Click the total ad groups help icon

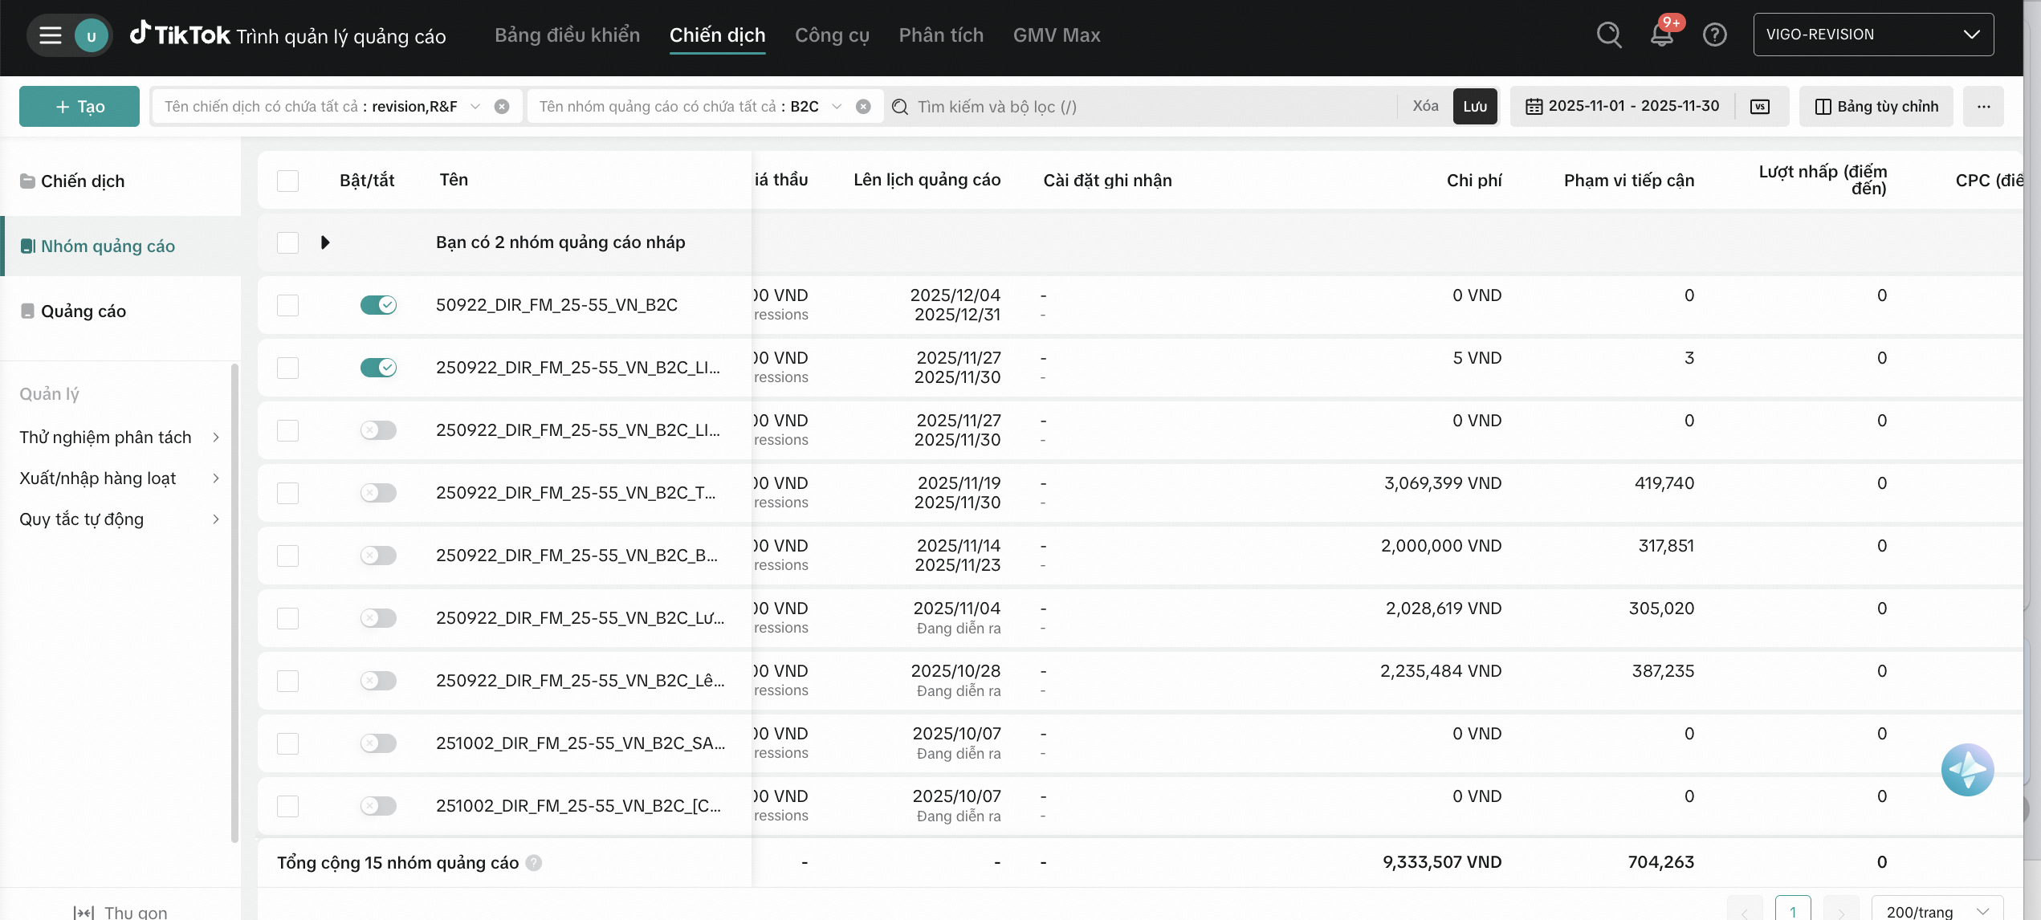click(x=534, y=863)
